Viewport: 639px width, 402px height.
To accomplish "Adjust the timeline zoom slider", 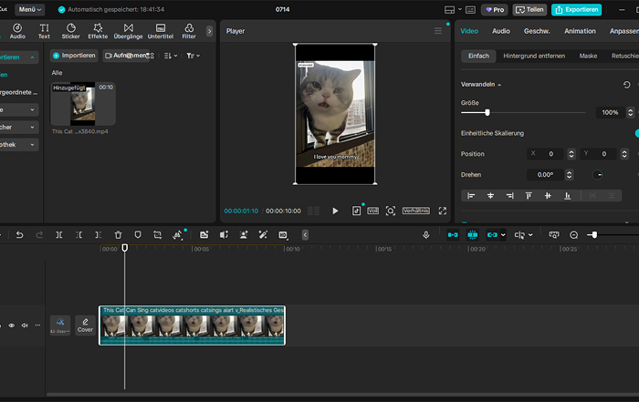I will 594,235.
